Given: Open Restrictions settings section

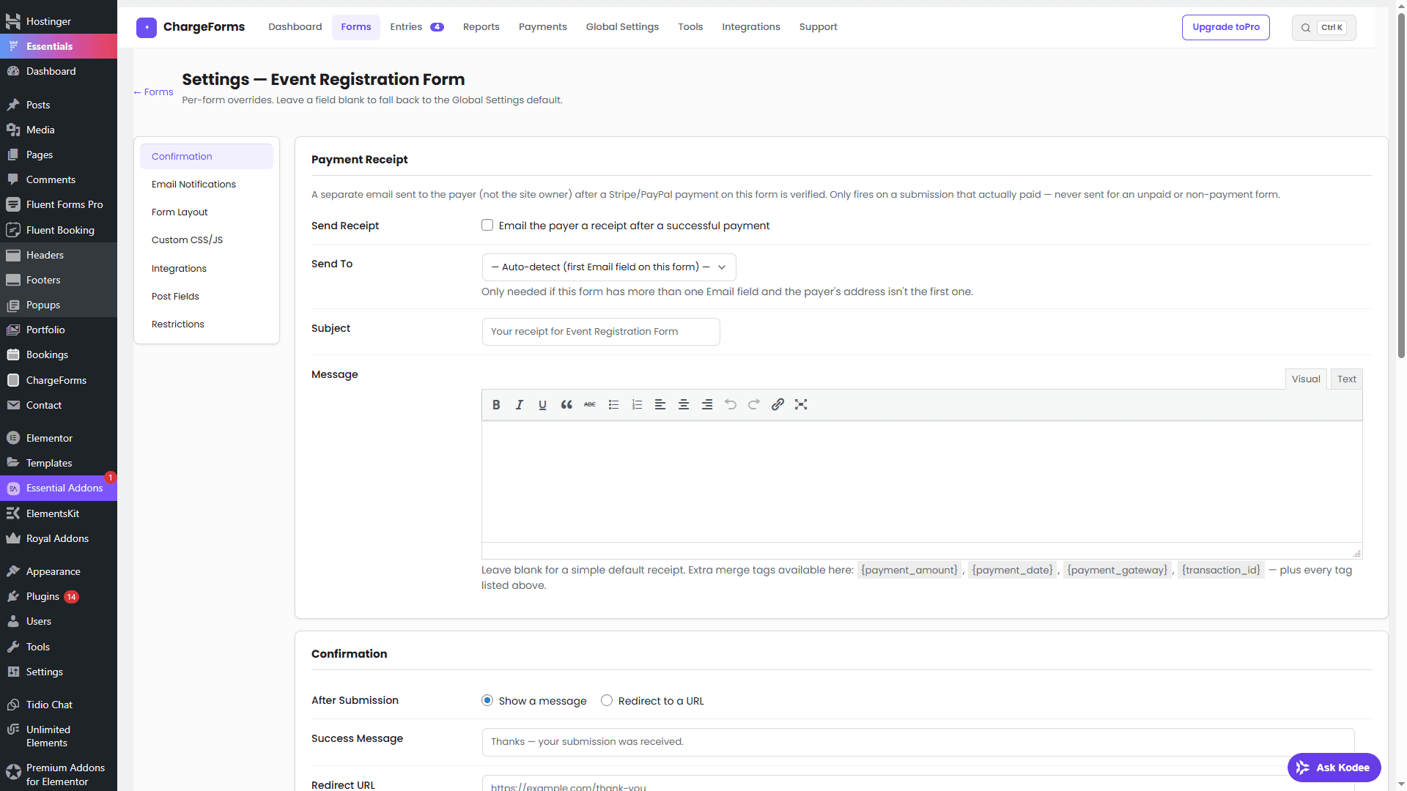Looking at the screenshot, I should click(207, 324).
